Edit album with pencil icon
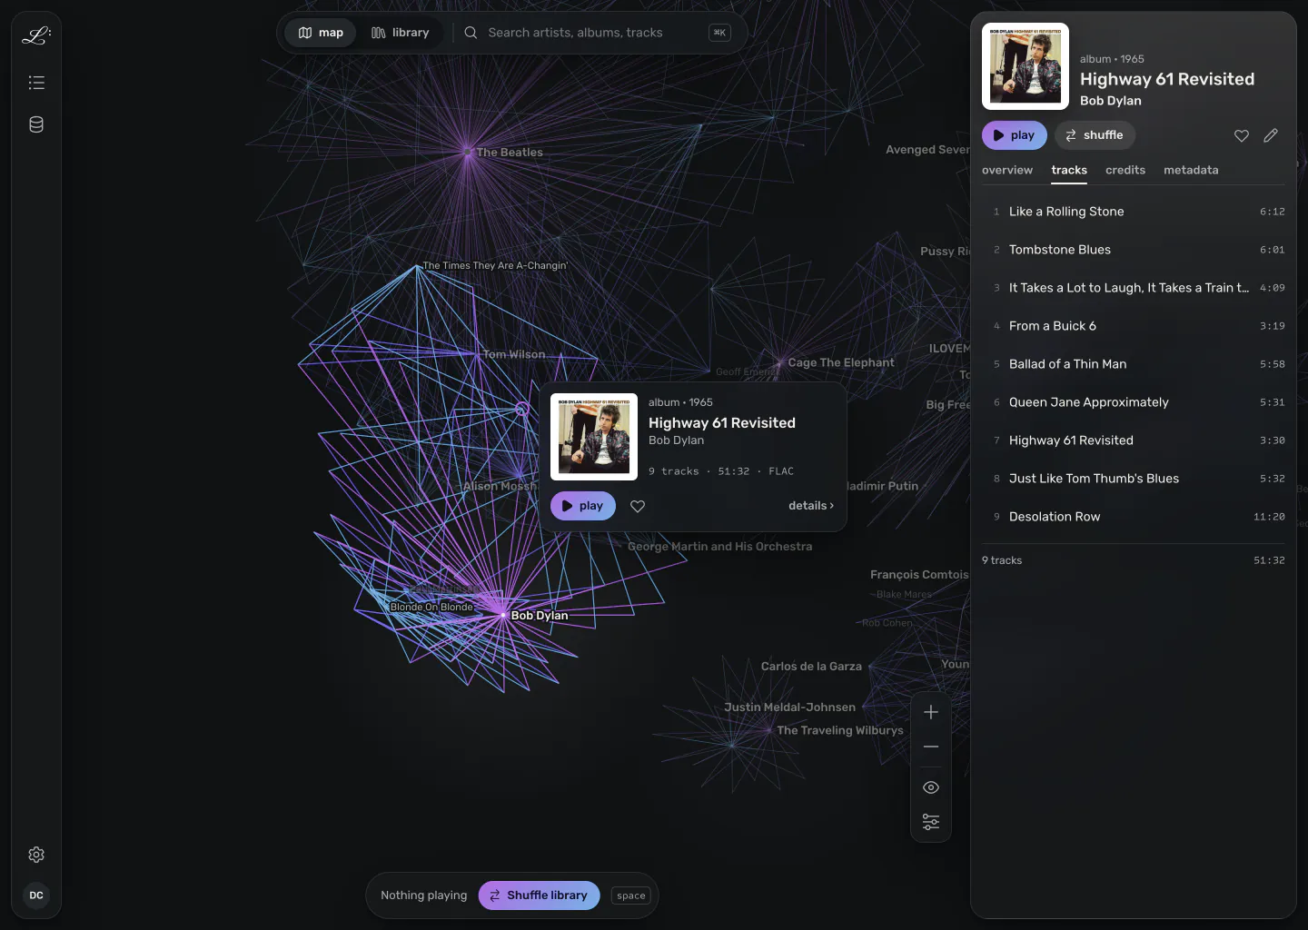The image size is (1308, 930). pyautogui.click(x=1271, y=135)
